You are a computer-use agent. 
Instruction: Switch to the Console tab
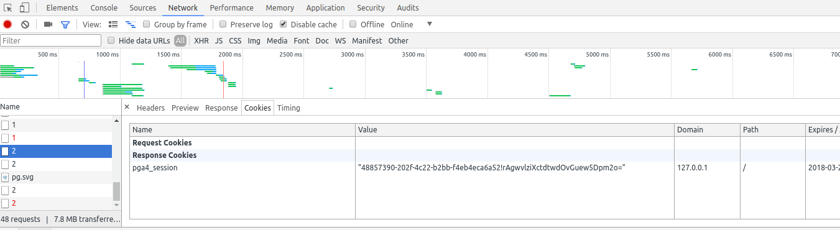[x=104, y=8]
